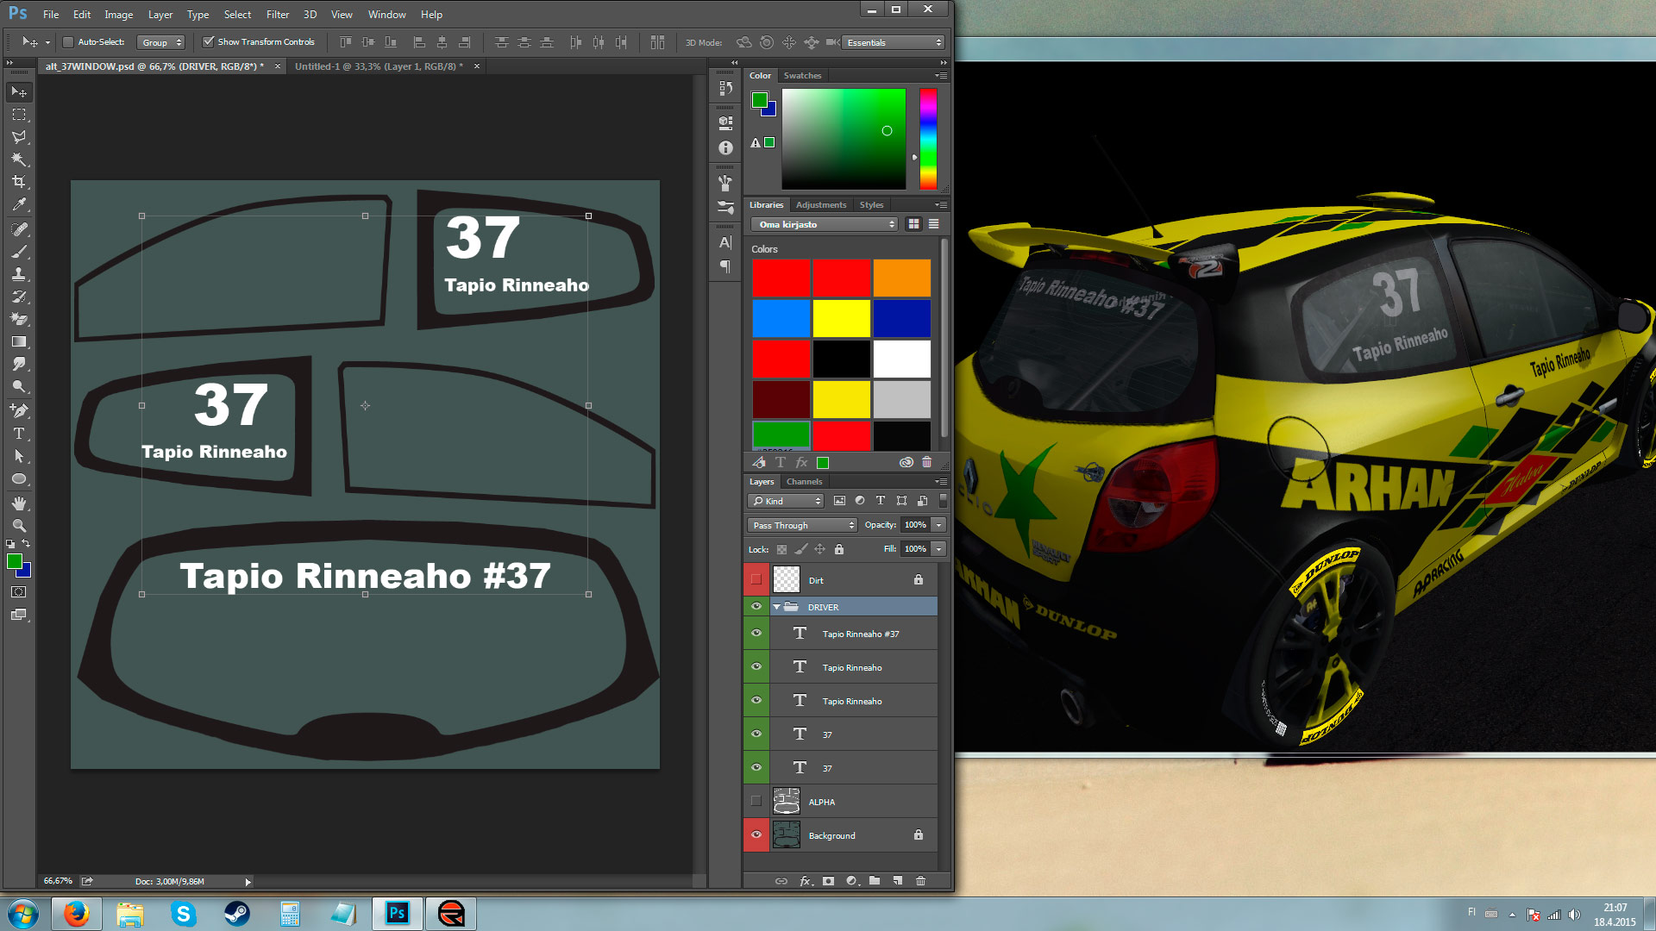Switch to the Untitled-1 document tab
The height and width of the screenshot is (931, 1656).
click(379, 66)
